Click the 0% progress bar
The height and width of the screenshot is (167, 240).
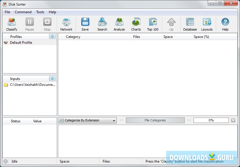[211, 120]
